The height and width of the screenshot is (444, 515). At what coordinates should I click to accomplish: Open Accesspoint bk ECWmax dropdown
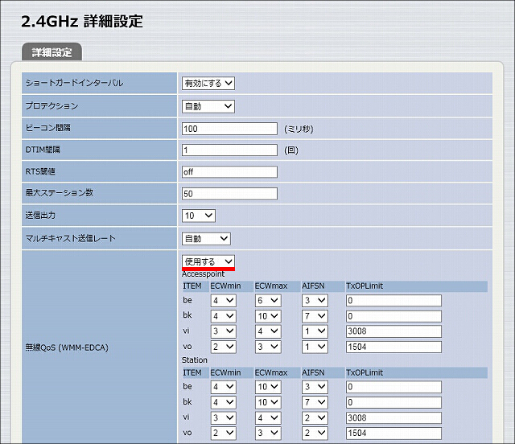tap(268, 316)
